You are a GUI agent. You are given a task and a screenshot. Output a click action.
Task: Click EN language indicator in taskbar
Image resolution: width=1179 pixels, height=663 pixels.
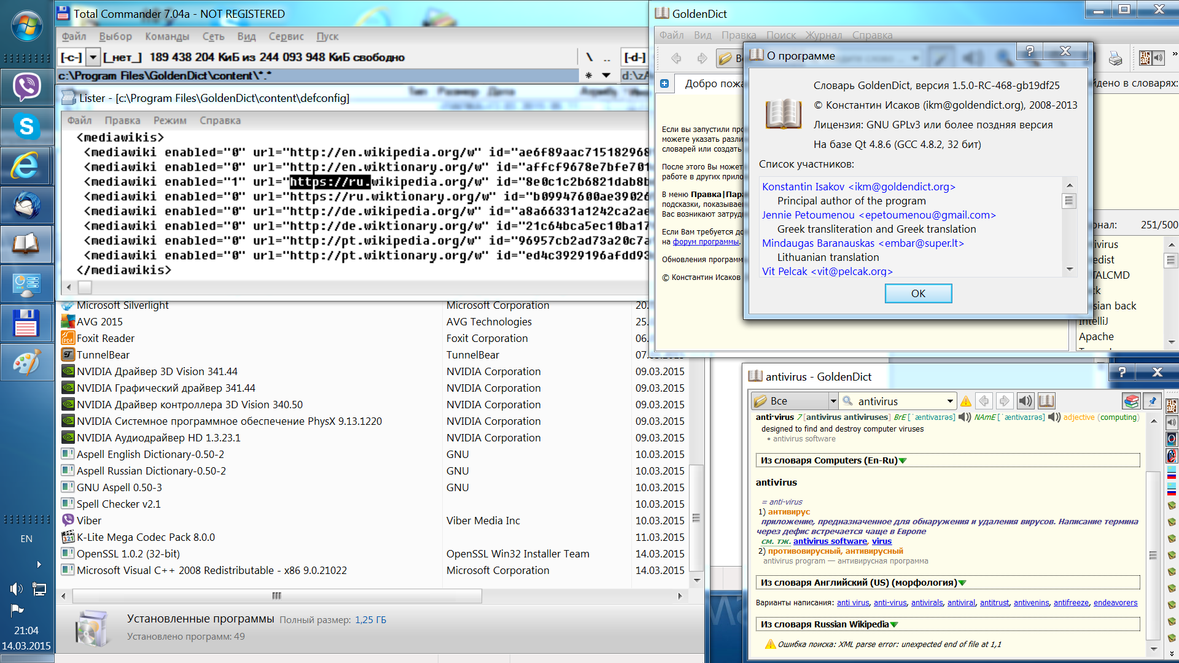(26, 539)
